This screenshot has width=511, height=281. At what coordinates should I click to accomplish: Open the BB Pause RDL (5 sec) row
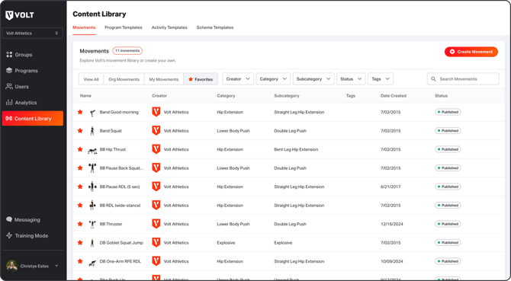(x=289, y=187)
